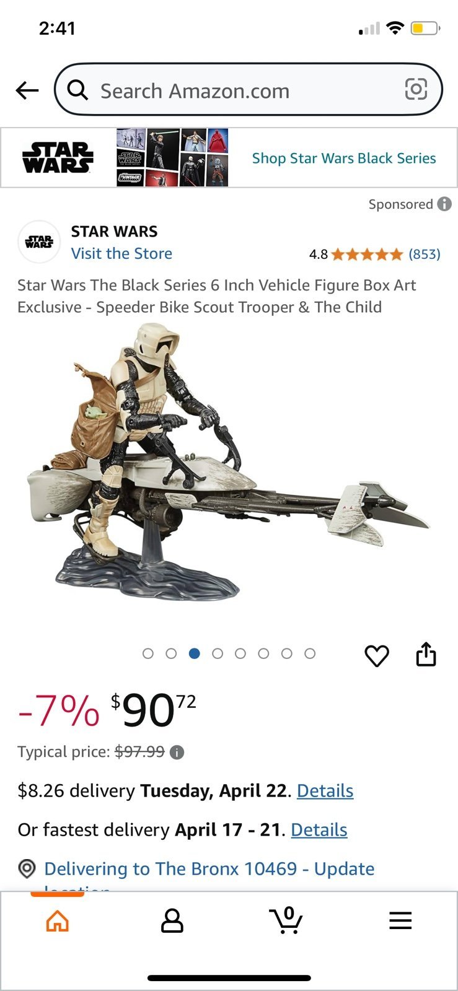The width and height of the screenshot is (458, 991).
Task: Tap the Sponsored info icon
Action: coord(444,204)
